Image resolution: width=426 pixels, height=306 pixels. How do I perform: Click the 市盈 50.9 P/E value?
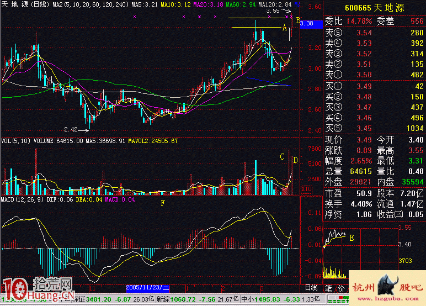tap(364, 194)
